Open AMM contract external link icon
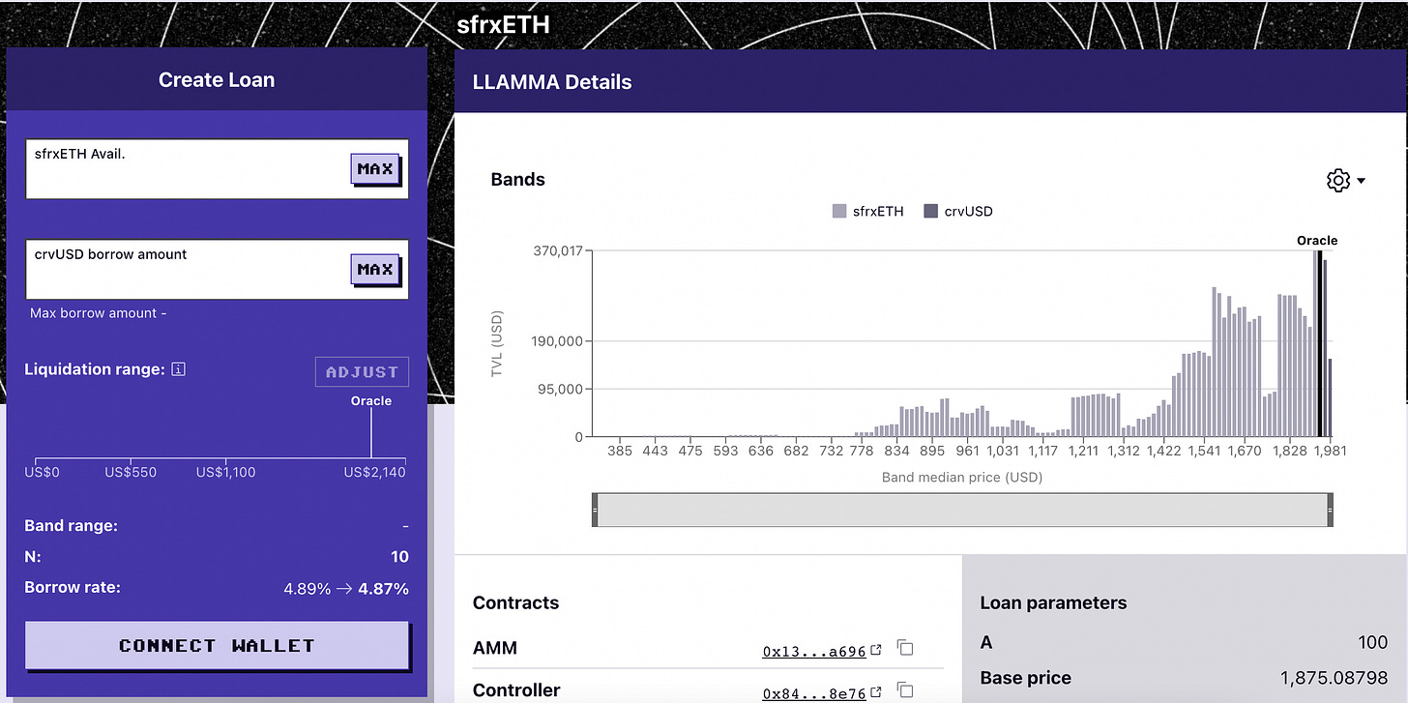The width and height of the screenshot is (1408, 703). click(876, 650)
